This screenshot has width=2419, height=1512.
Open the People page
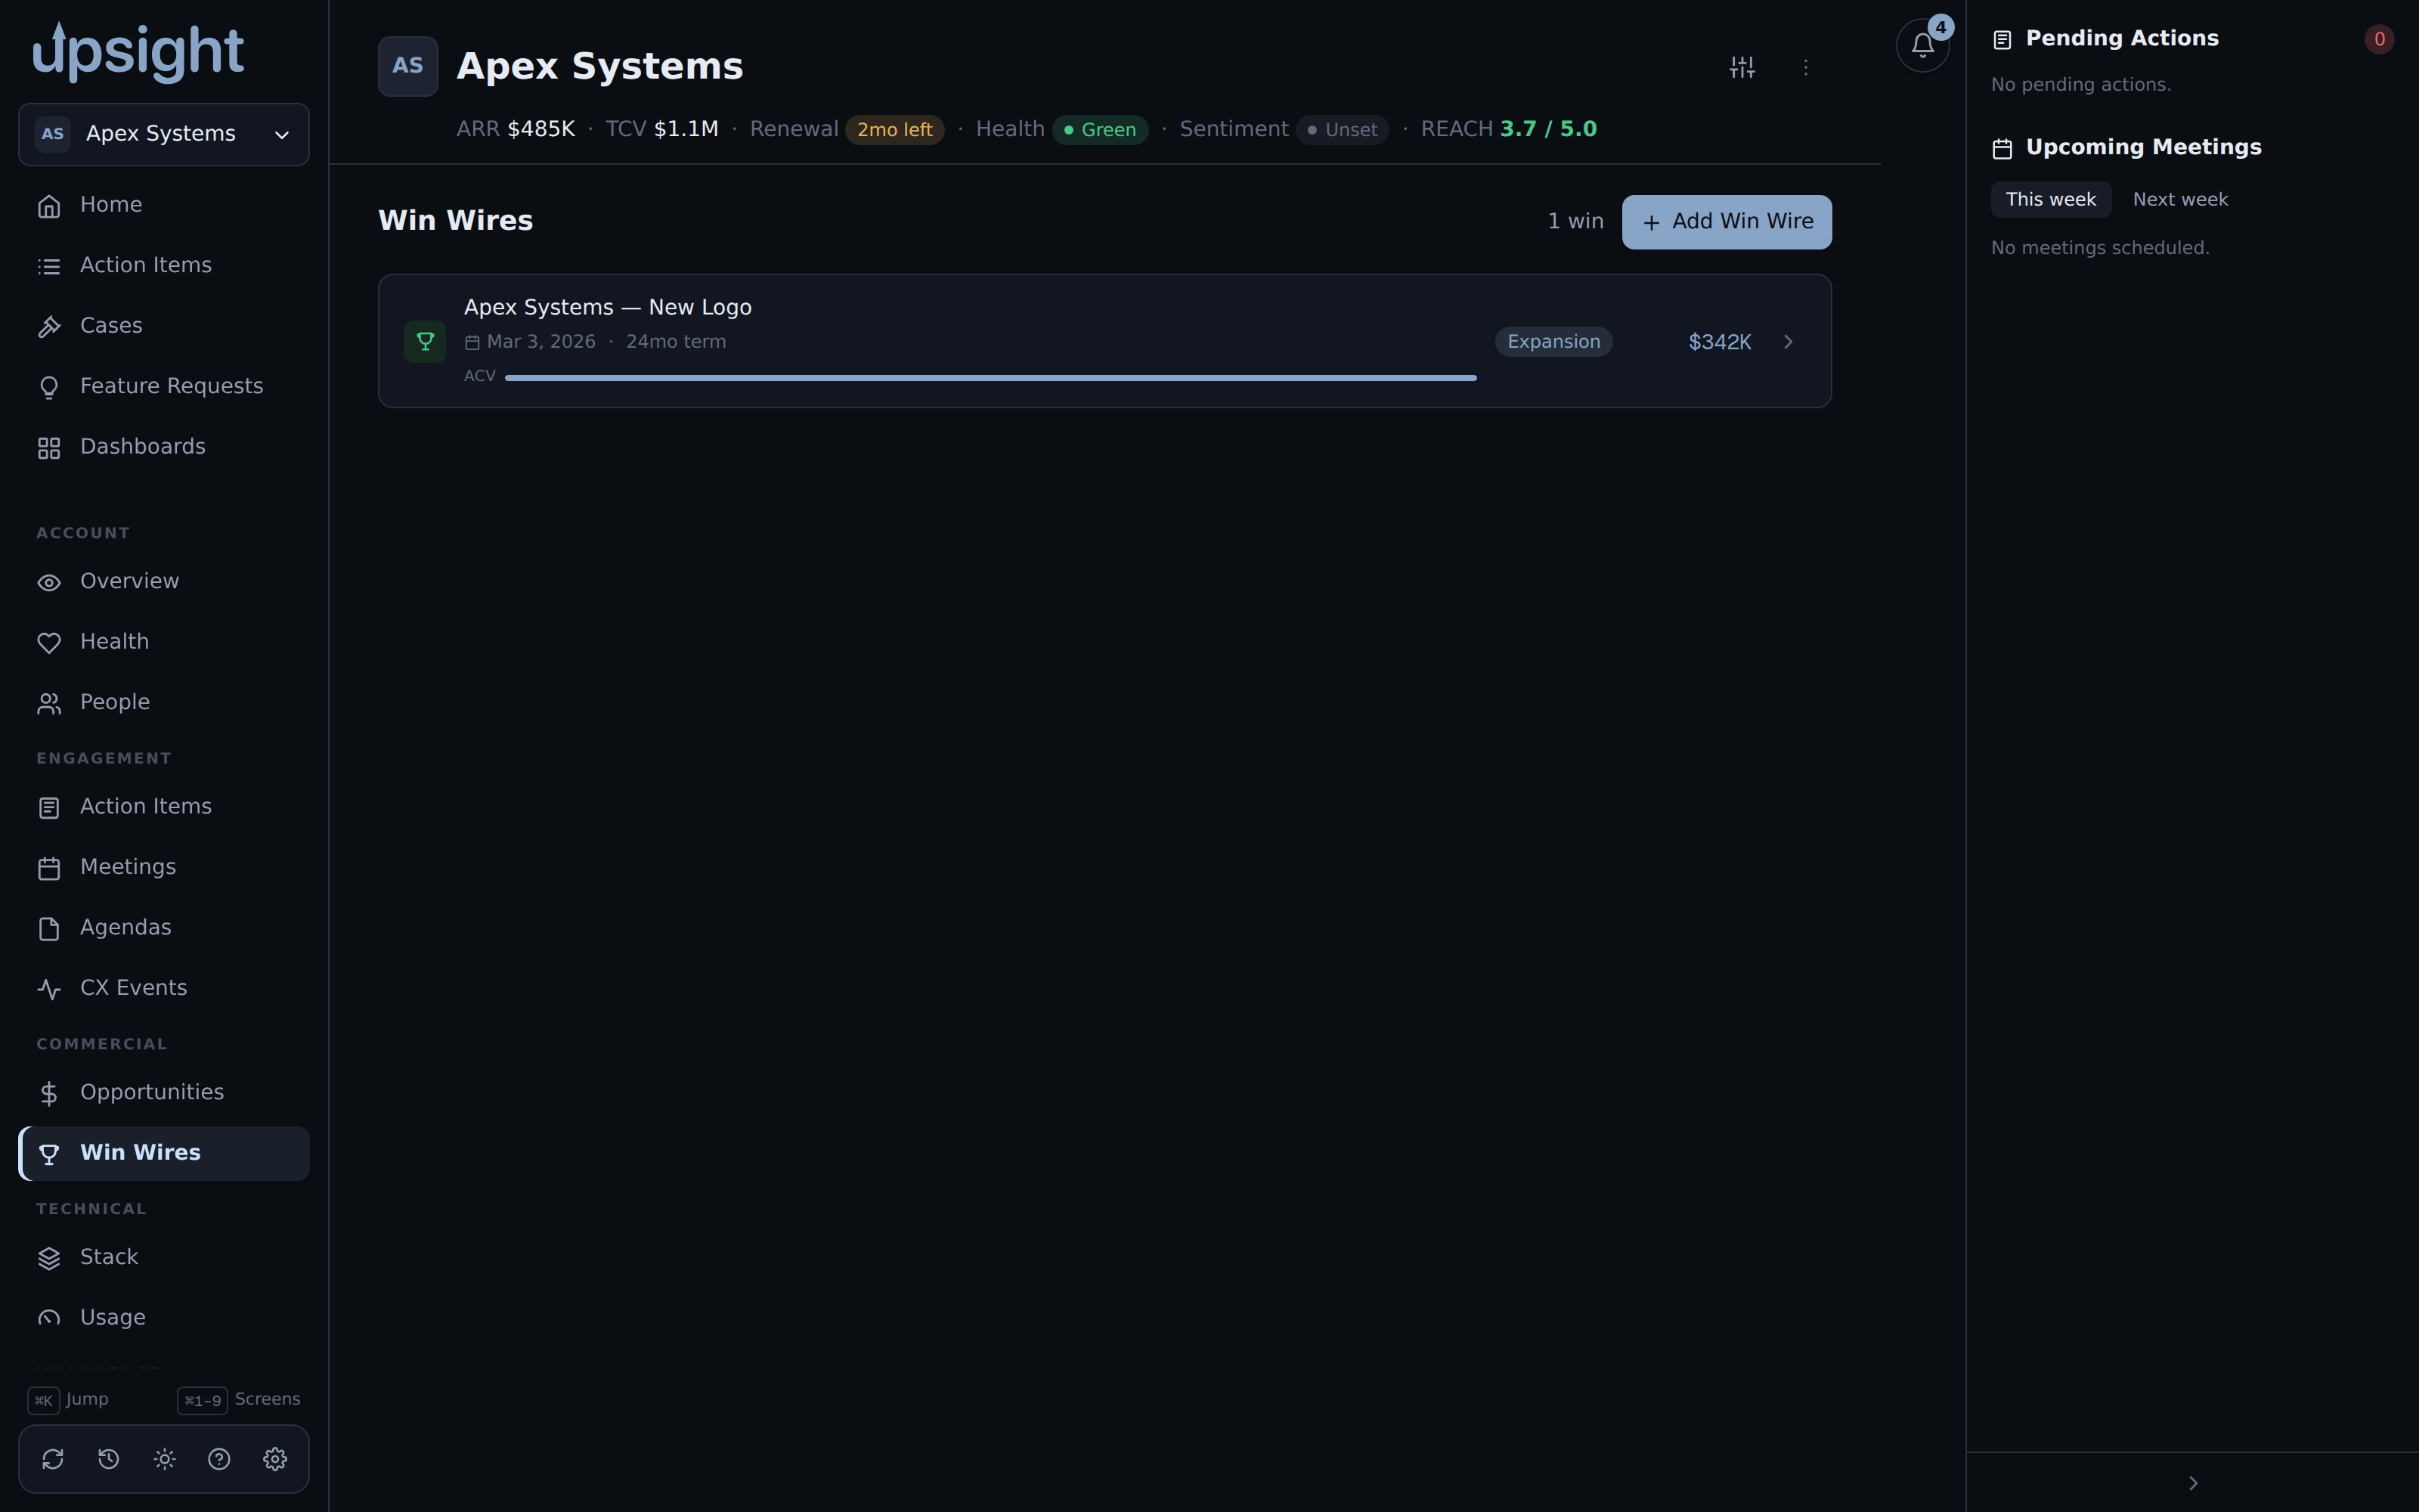164,702
